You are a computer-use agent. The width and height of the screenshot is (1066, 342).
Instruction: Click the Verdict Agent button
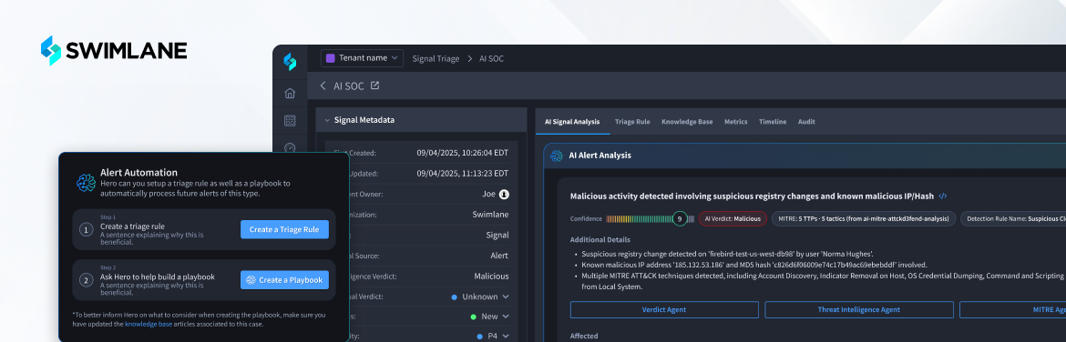tap(664, 309)
